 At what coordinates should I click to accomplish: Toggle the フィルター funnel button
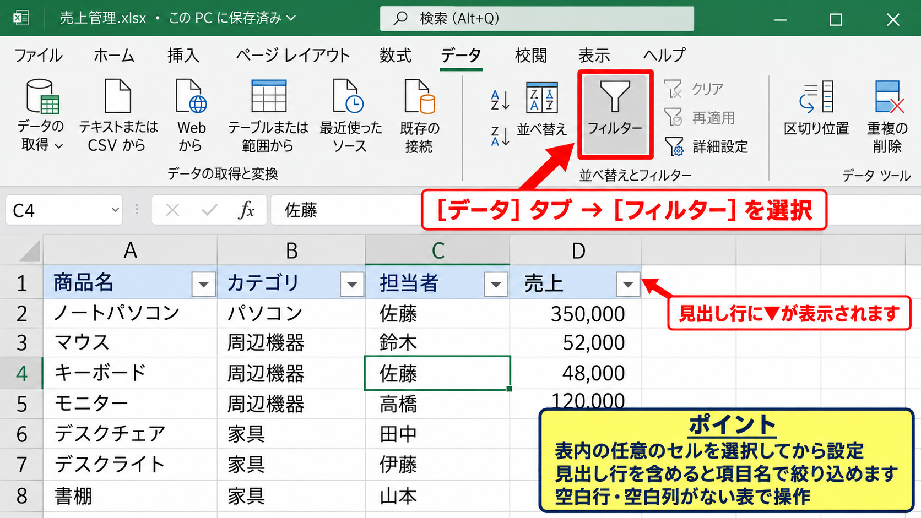click(x=615, y=113)
